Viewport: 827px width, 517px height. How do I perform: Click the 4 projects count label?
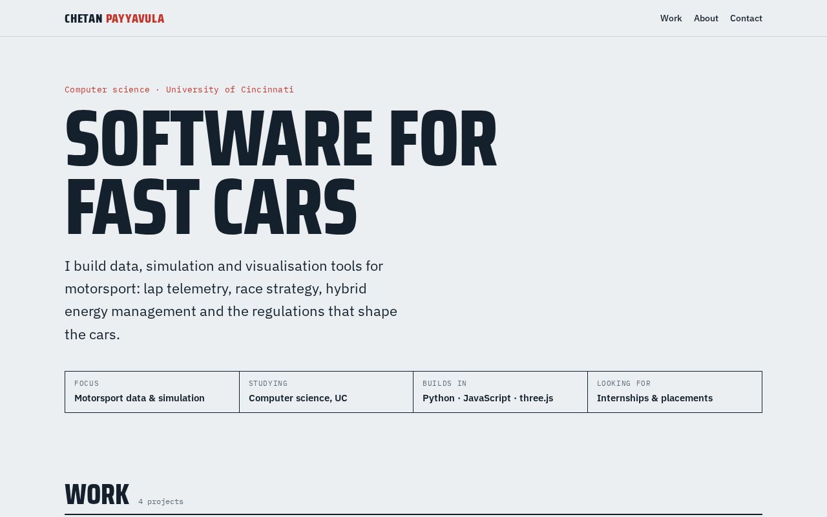161,501
